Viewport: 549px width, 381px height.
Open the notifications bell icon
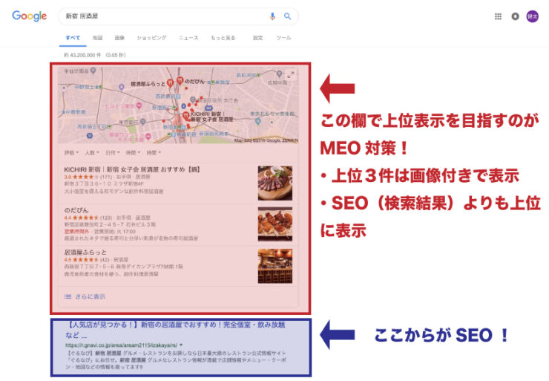pos(515,16)
